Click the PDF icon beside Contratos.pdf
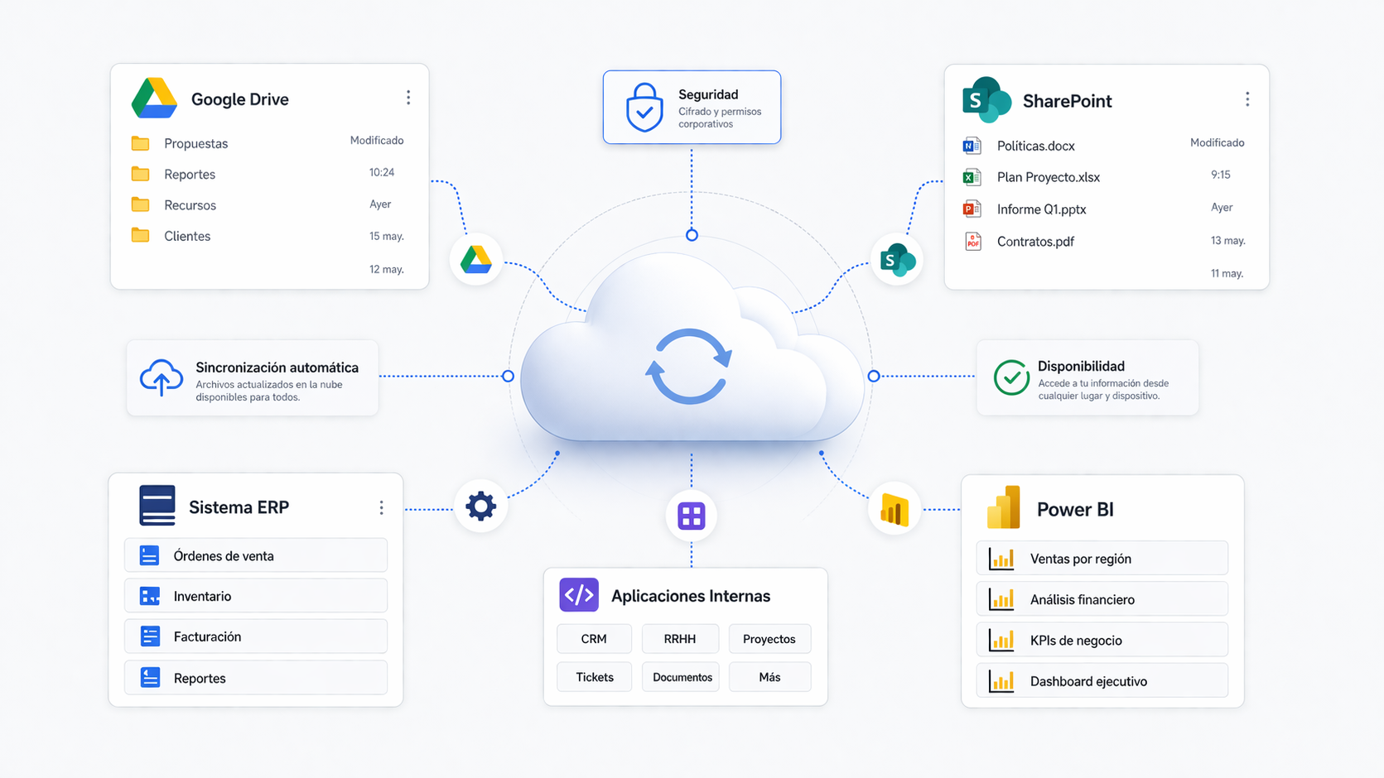Viewport: 1384px width, 778px height. point(971,241)
